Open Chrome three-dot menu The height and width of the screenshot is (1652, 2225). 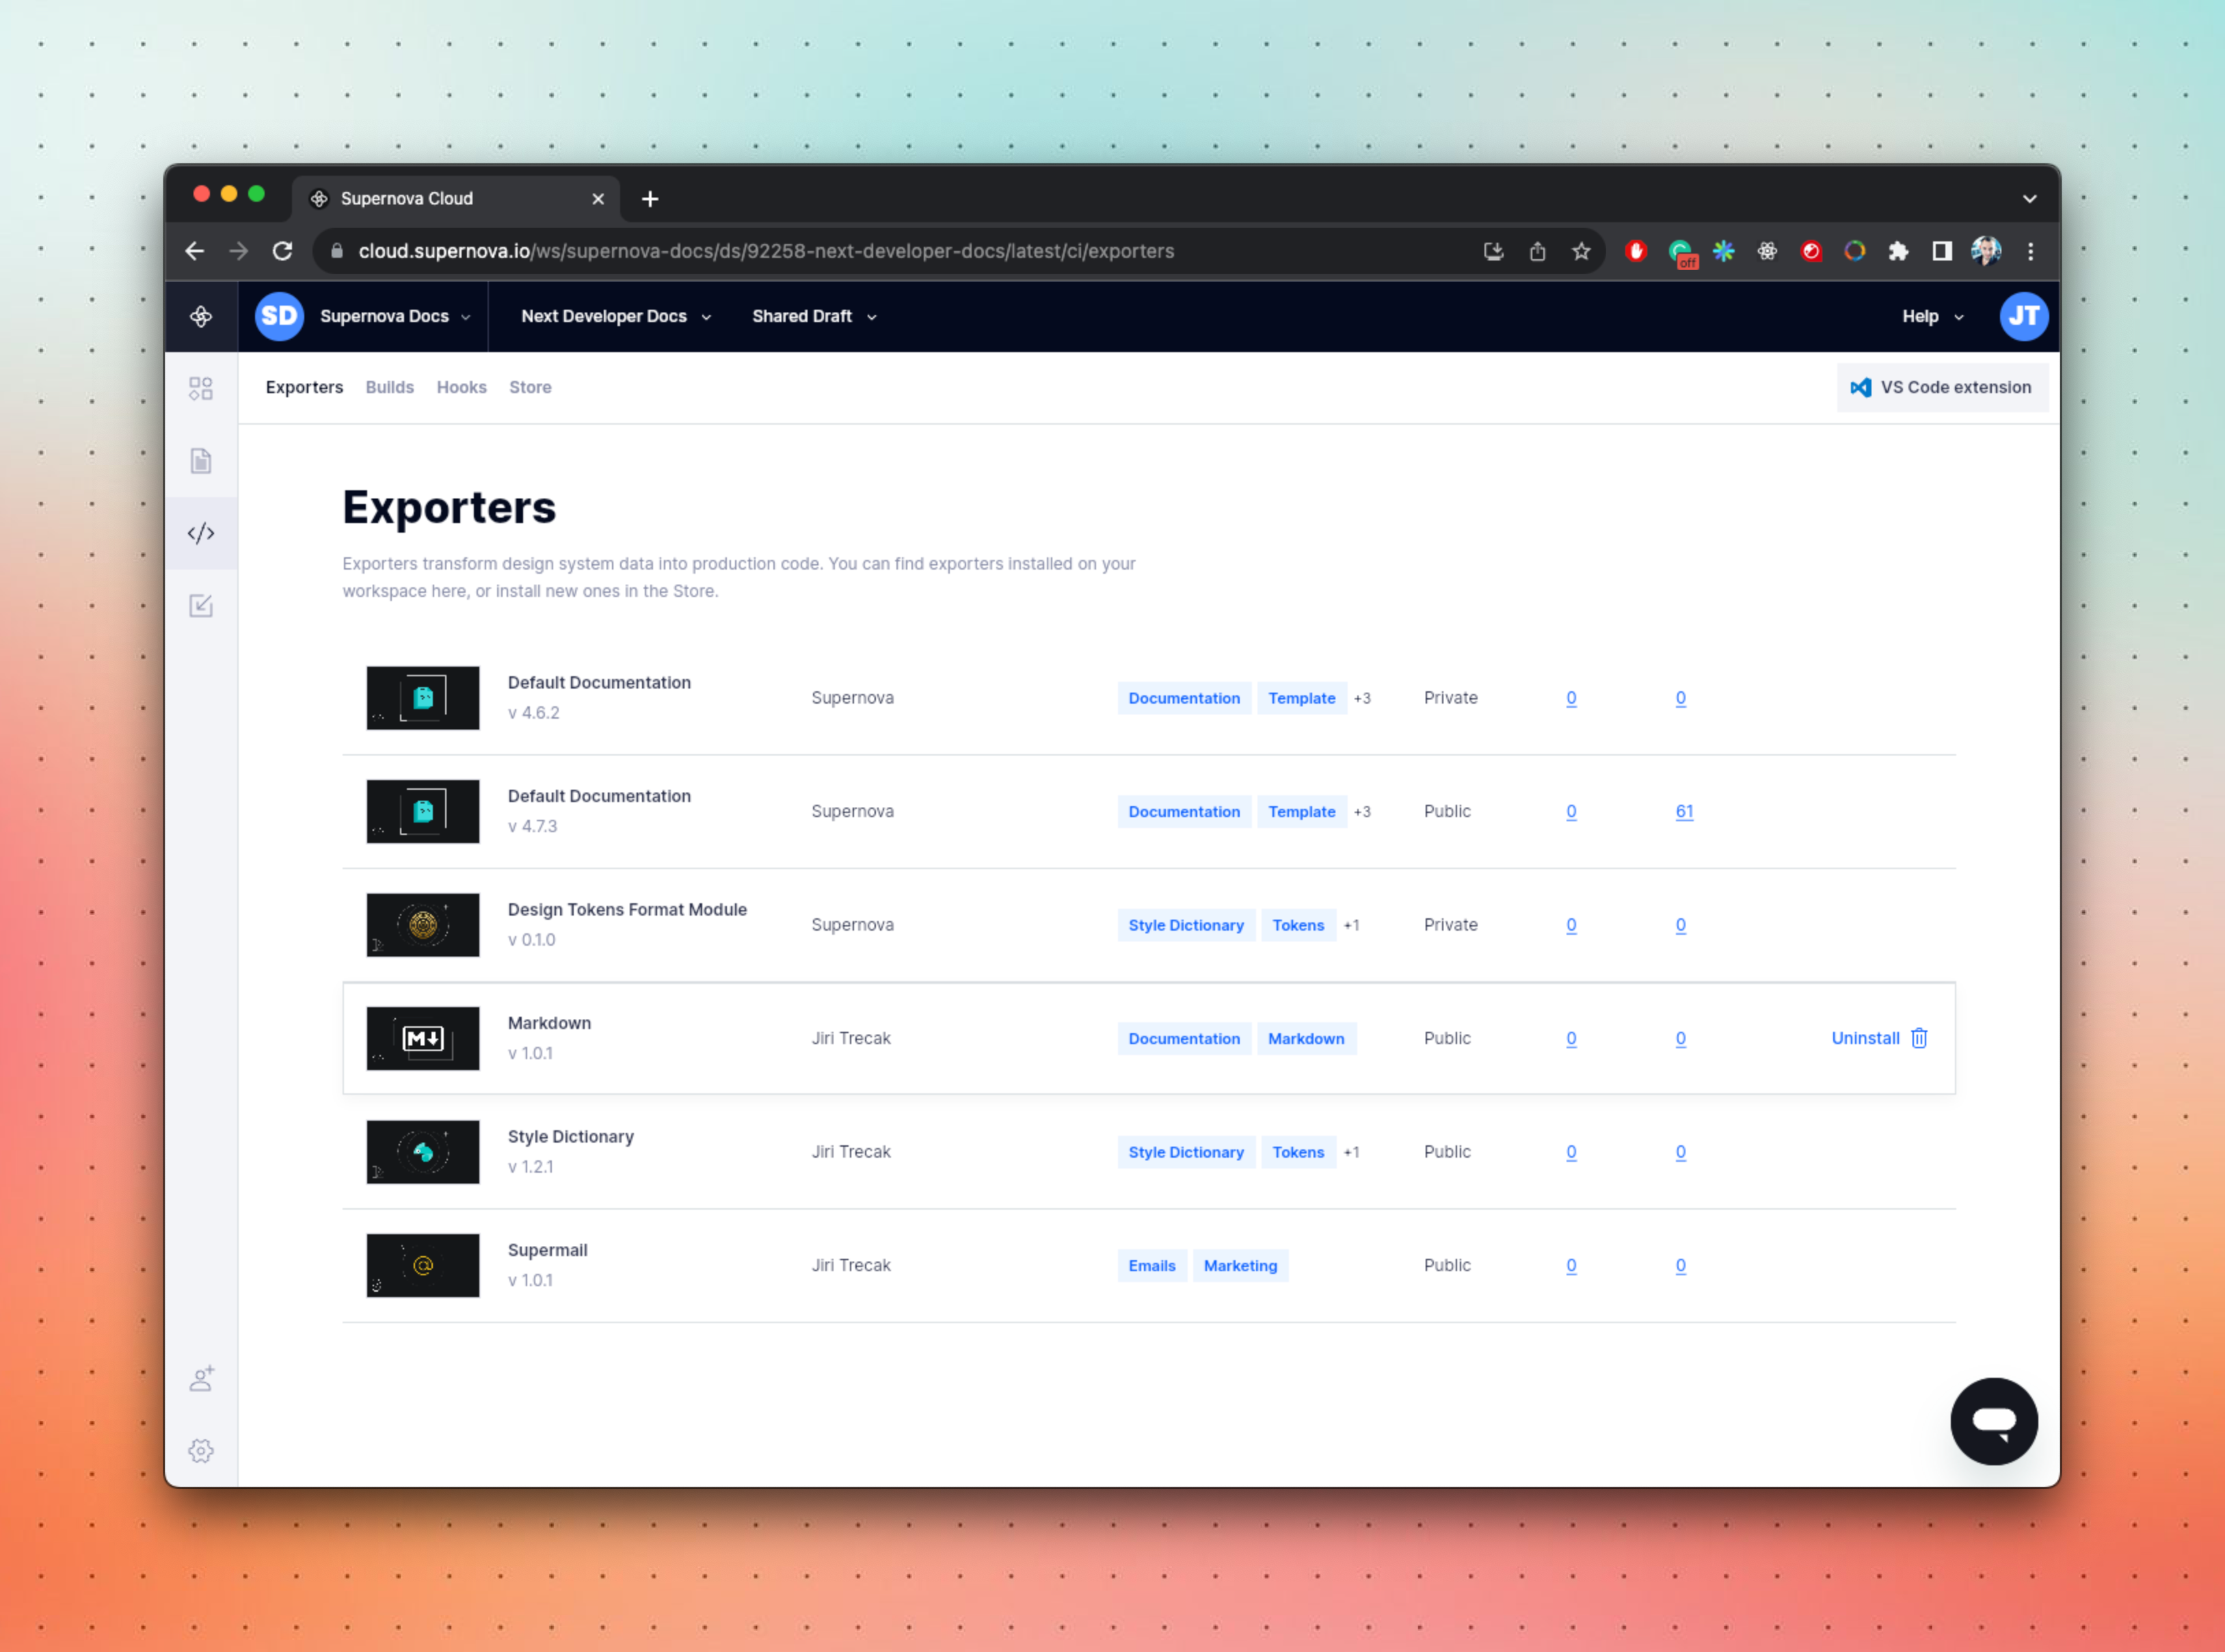click(x=2030, y=251)
